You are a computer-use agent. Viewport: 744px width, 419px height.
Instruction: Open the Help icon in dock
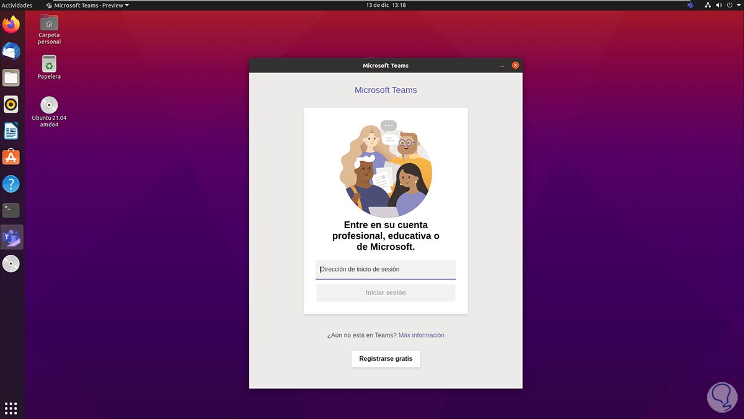(x=11, y=184)
